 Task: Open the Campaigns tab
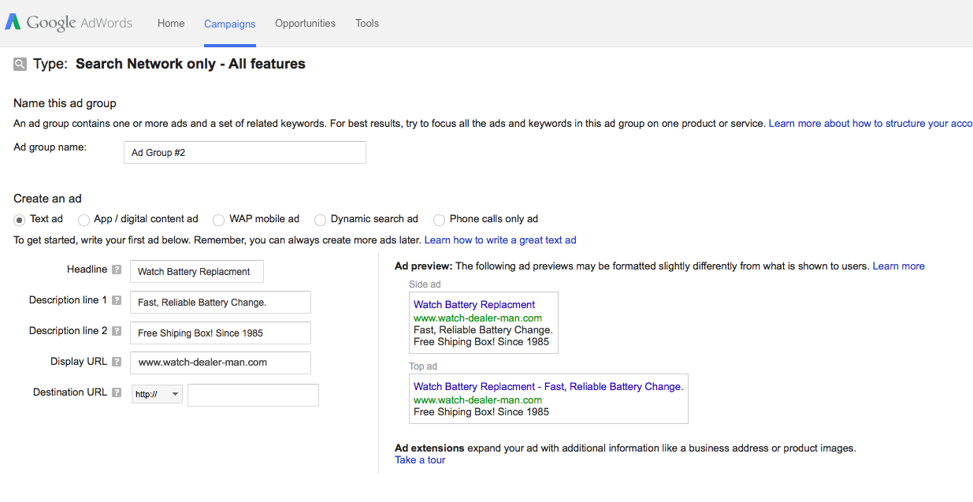click(x=229, y=24)
